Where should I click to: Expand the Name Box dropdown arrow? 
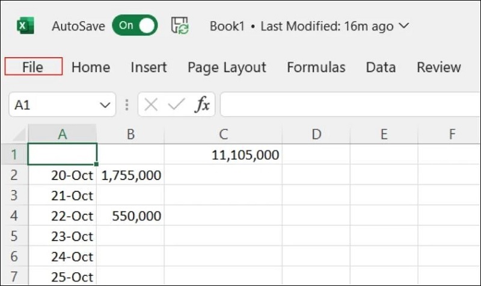(x=103, y=105)
